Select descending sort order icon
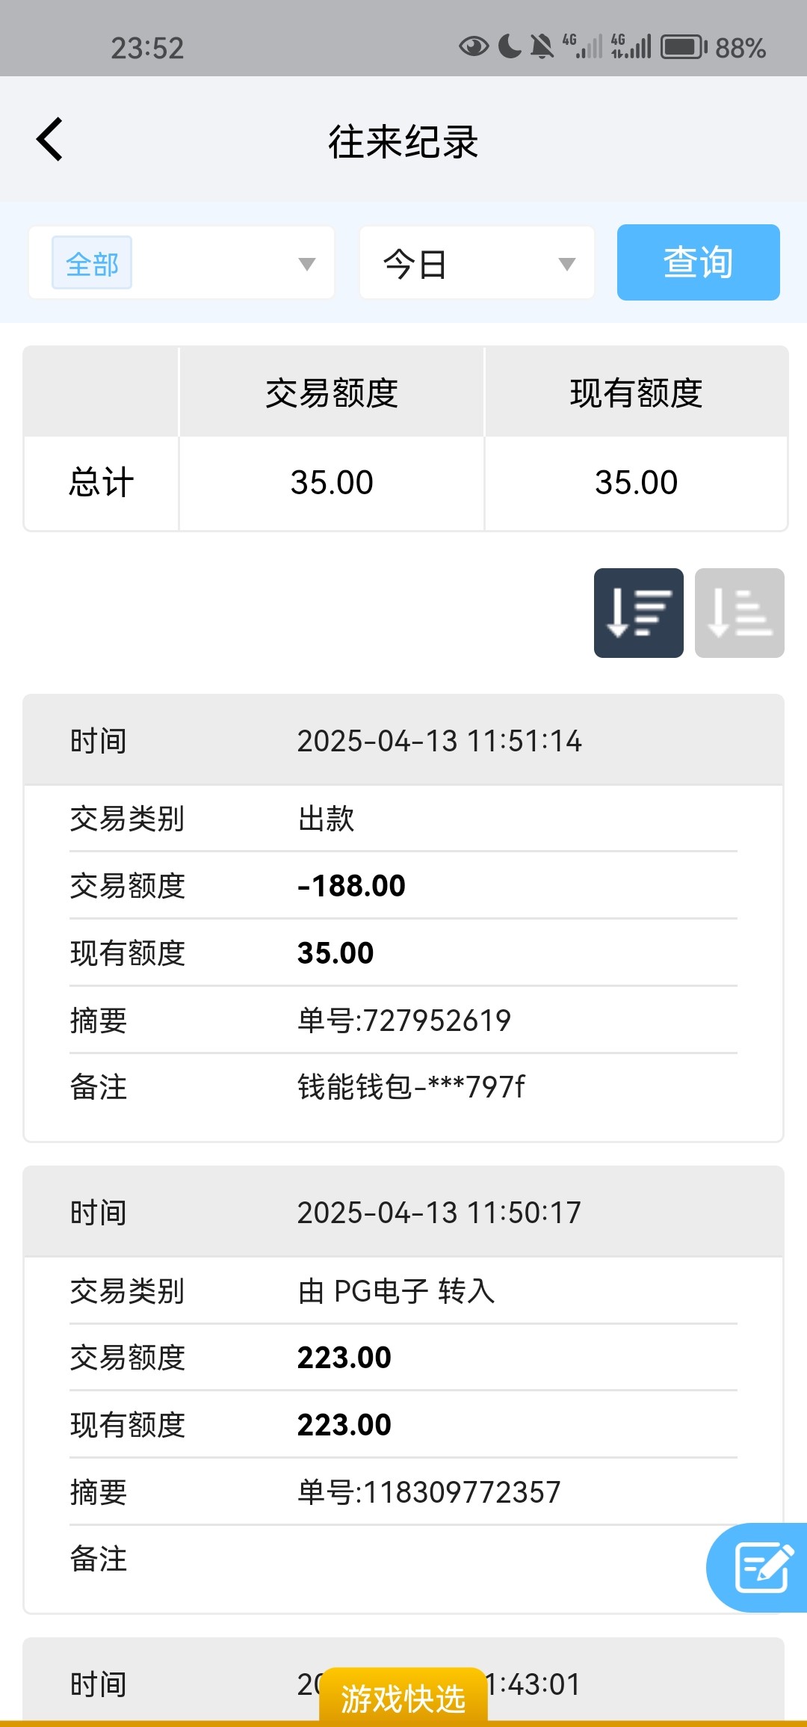This screenshot has height=1727, width=807. (x=638, y=613)
